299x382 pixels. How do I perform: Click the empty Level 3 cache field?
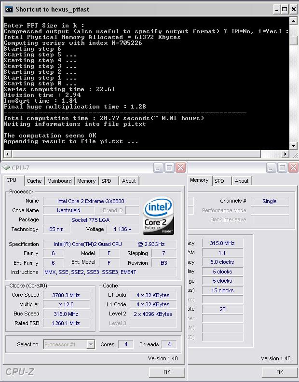pyautogui.click(x=153, y=323)
